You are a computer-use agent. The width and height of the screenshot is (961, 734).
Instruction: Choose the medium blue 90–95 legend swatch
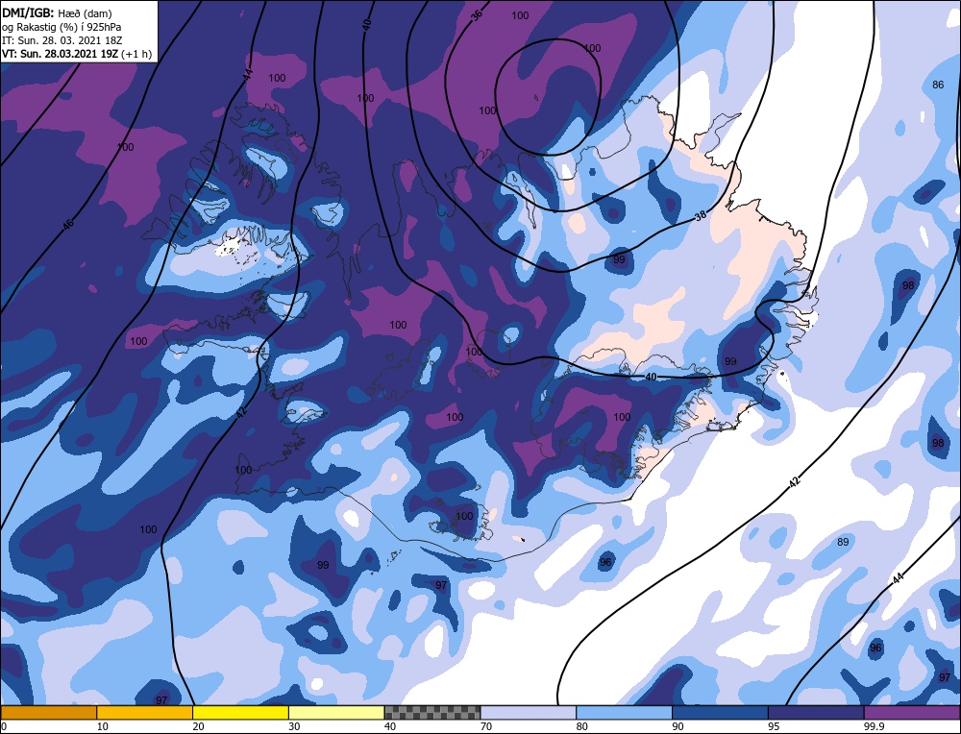pos(720,713)
